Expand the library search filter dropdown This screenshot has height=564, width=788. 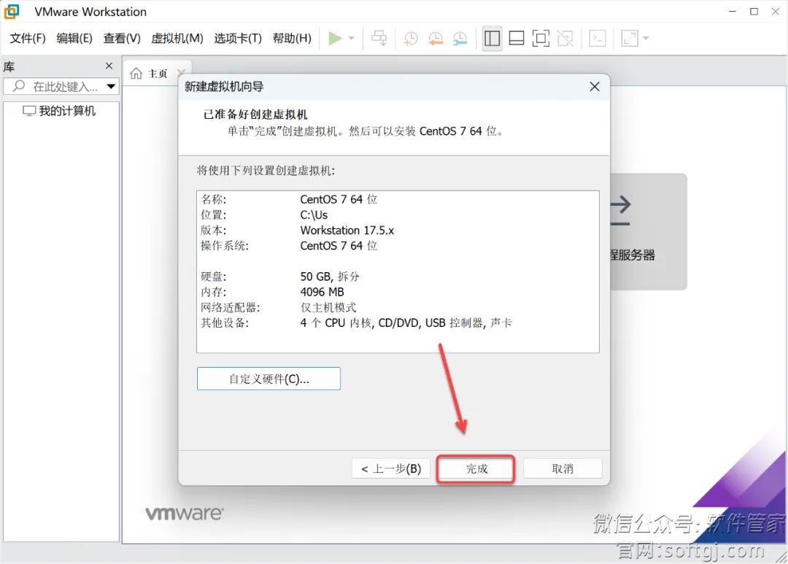point(111,86)
